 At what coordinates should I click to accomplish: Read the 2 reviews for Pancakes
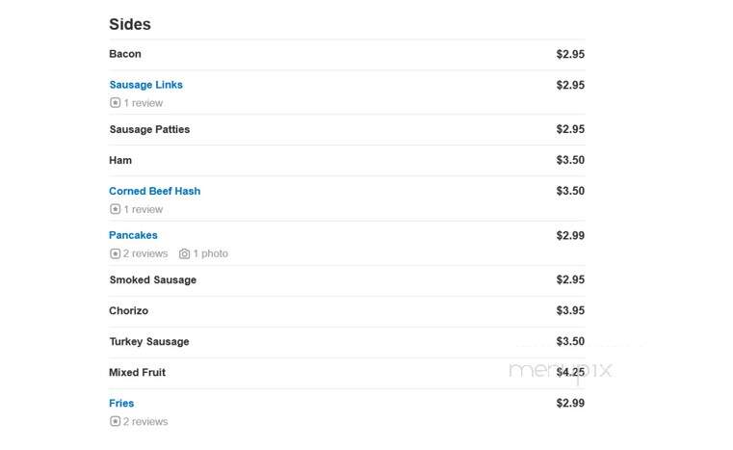click(145, 253)
